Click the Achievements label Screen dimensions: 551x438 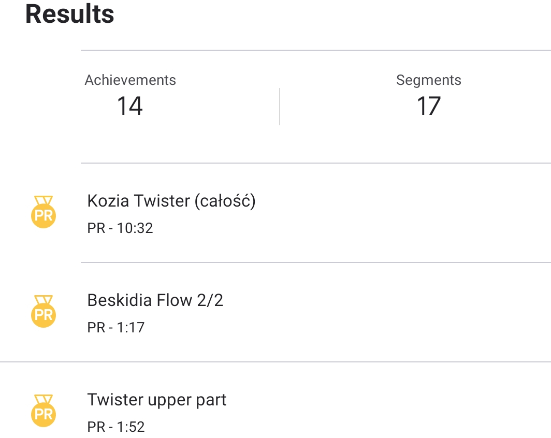tap(130, 80)
